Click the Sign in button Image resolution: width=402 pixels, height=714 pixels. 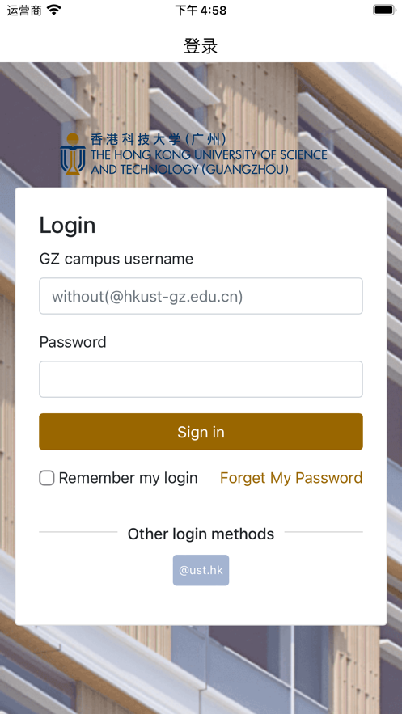tap(201, 432)
